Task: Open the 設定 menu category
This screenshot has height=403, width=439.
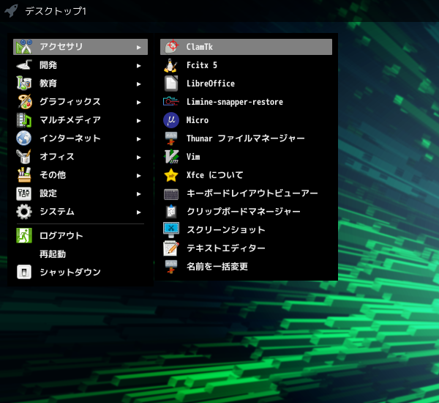Action: [x=80, y=193]
